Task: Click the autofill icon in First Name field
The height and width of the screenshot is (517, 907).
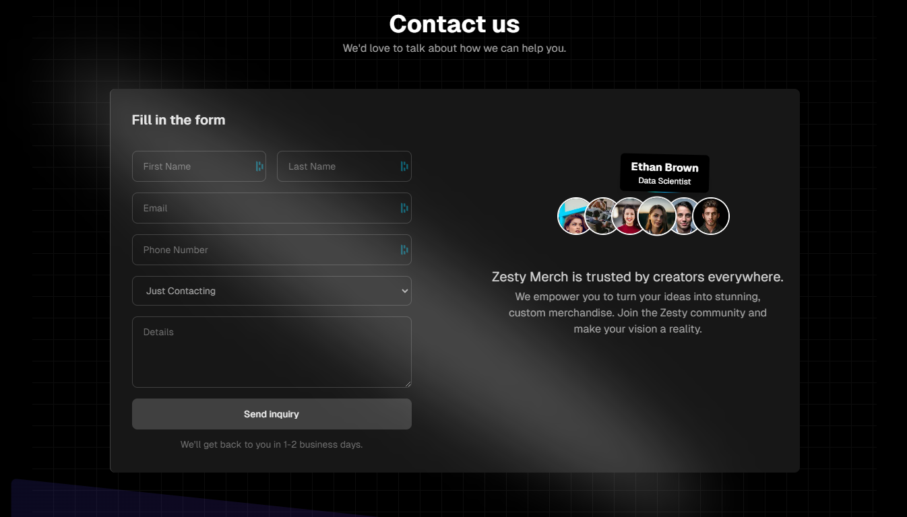Action: coord(259,166)
